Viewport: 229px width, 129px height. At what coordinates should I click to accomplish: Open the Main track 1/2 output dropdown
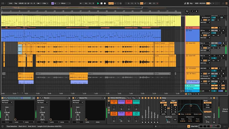[205, 91]
